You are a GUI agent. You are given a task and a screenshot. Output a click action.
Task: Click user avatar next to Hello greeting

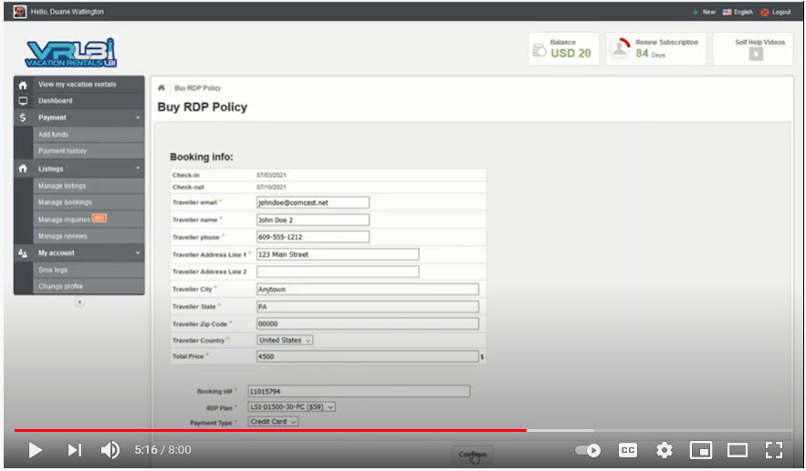point(19,11)
